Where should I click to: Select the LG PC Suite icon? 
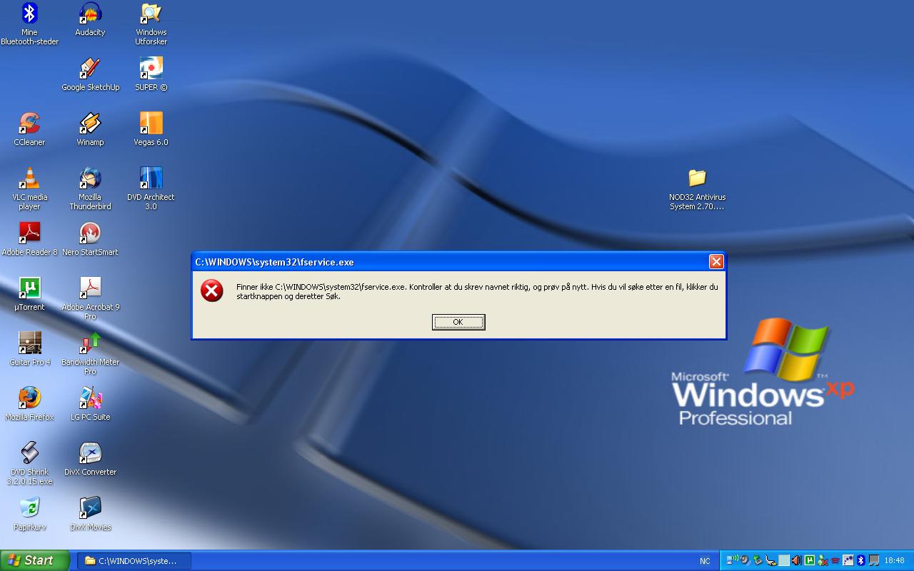click(x=90, y=404)
